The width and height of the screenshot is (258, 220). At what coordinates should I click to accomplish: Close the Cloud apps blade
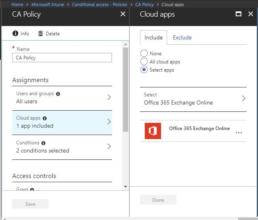coord(251,14)
